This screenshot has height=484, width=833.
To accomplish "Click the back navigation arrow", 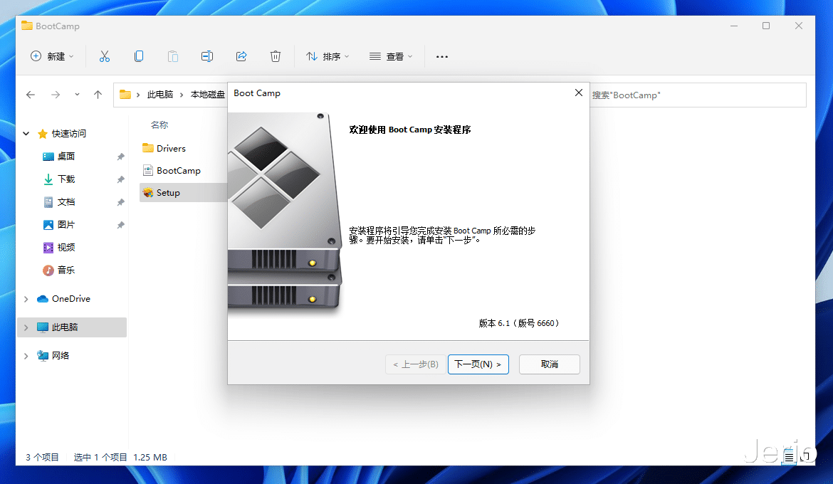I will coord(29,94).
